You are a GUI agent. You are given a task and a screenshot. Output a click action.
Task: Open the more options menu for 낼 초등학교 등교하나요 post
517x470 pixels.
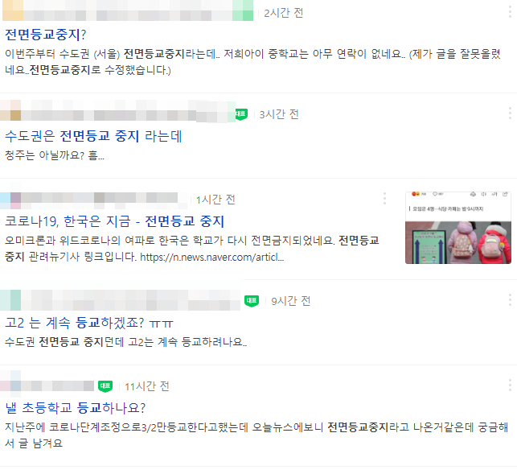[x=510, y=385]
